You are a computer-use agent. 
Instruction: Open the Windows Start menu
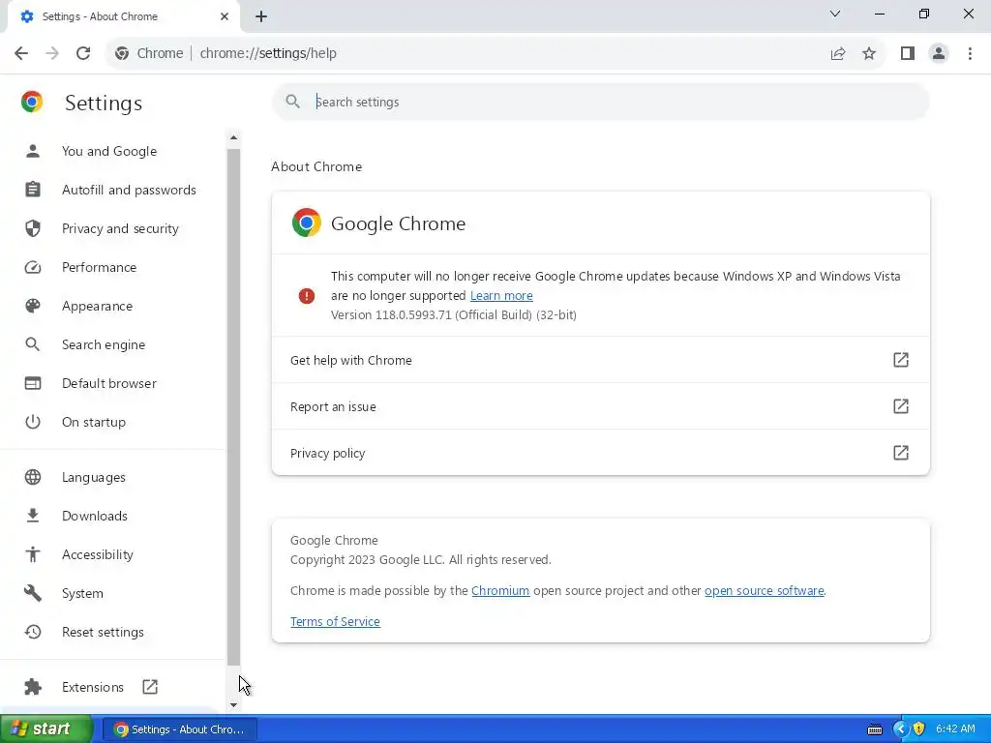46,729
